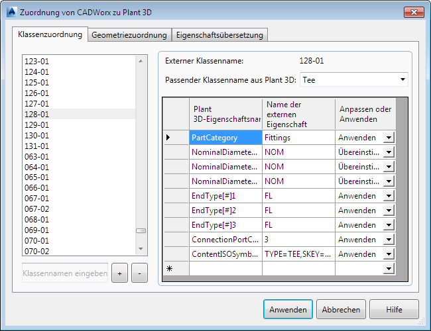The width and height of the screenshot is (431, 331).
Task: Select class 069-01 in the list
Action: pos(79,230)
